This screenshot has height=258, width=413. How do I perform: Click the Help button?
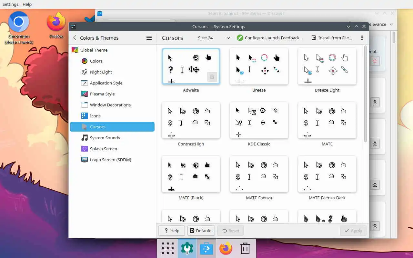[172, 231]
